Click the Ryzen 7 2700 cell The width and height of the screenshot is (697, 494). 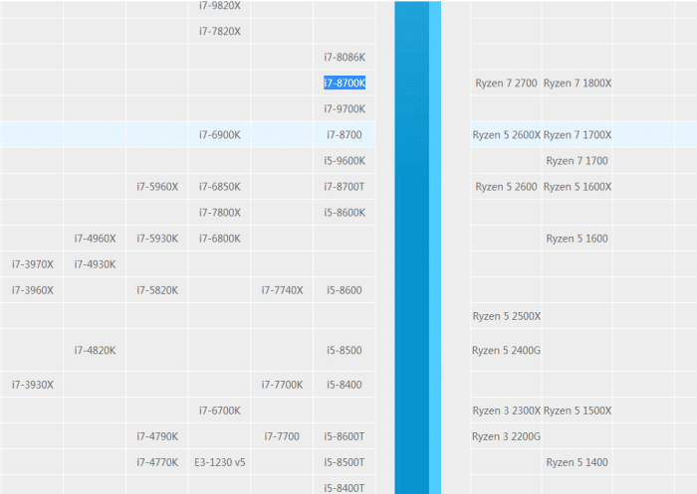pos(506,83)
